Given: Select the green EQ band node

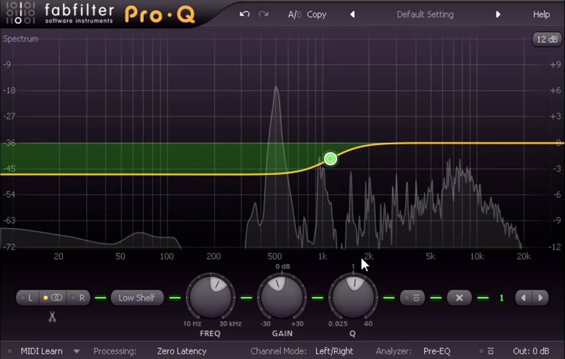Looking at the screenshot, I should click(x=331, y=159).
